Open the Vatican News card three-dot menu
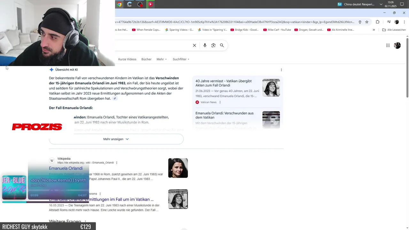 coord(220,102)
